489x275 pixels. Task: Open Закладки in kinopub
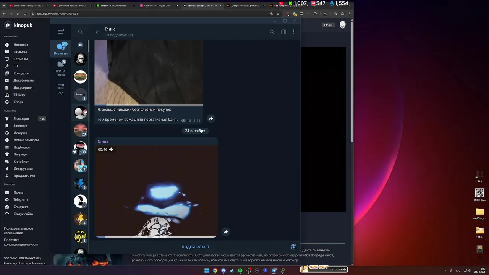pyautogui.click(x=21, y=126)
